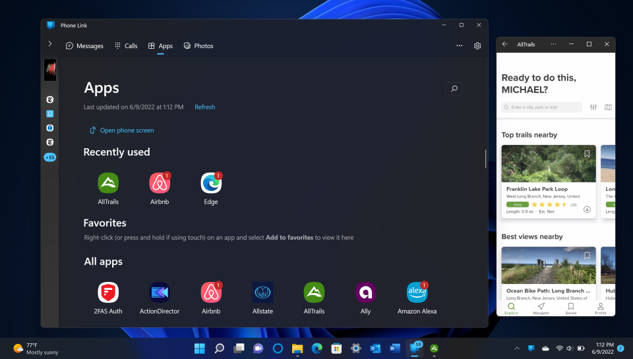Click the apps search icon
The width and height of the screenshot is (633, 359).
[x=454, y=89]
